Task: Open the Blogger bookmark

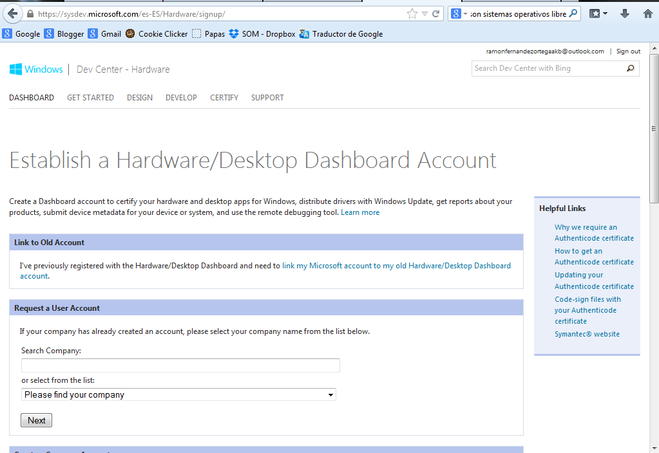Action: [64, 34]
